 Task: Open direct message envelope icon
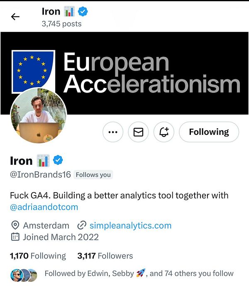click(138, 132)
